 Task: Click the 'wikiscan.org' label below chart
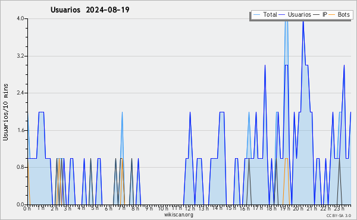click(178, 215)
